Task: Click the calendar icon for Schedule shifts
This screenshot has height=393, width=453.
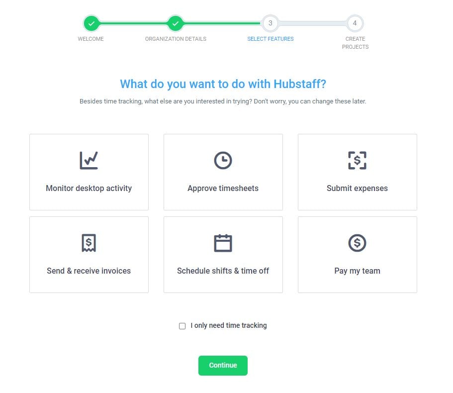Action: [223, 243]
